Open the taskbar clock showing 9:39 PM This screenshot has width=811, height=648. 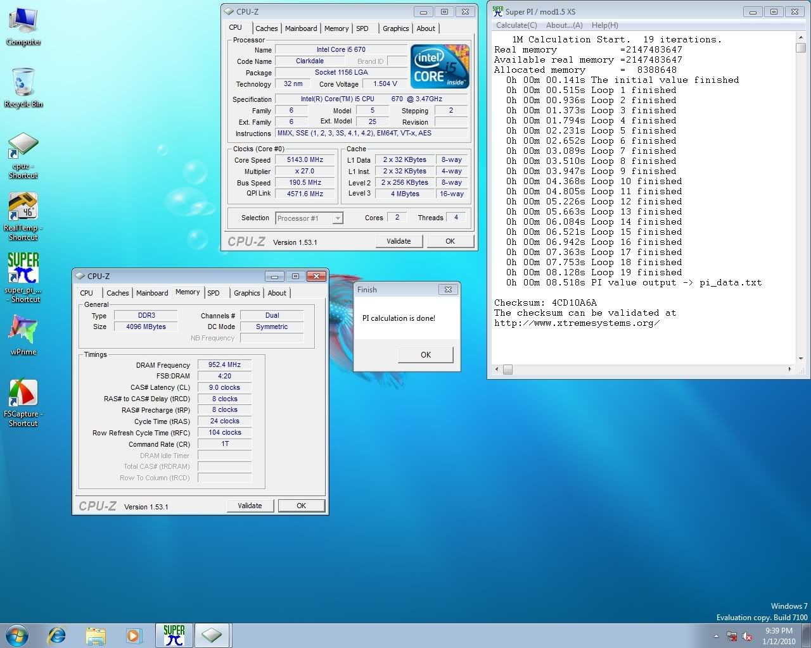click(x=779, y=636)
